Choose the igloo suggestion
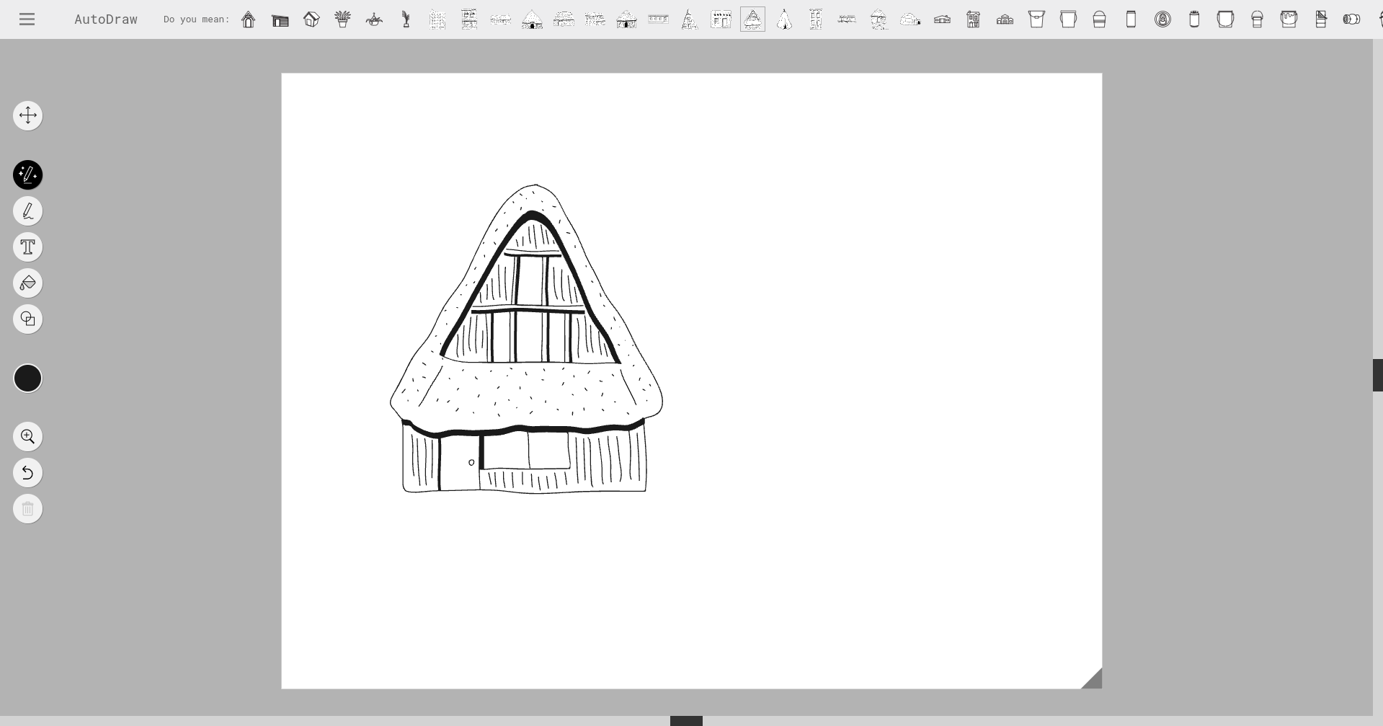 (x=910, y=19)
